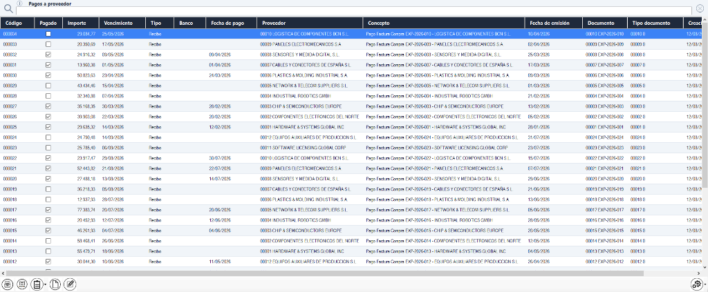Expand the small arrow beside the gear icon
708x292 pixels.
pos(705,284)
